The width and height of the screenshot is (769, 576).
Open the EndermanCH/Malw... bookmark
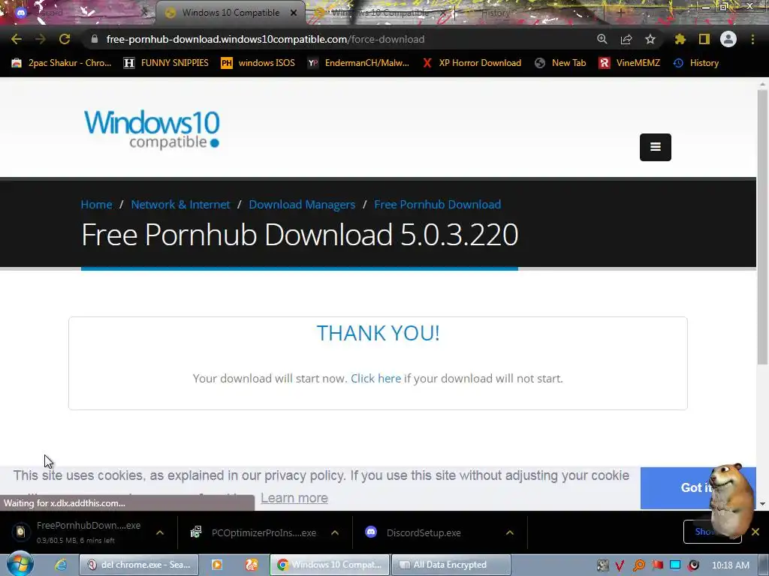click(x=358, y=63)
